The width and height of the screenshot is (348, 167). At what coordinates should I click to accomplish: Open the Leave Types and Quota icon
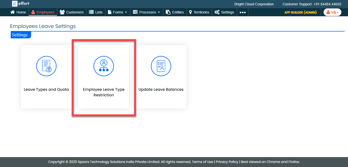[46, 66]
